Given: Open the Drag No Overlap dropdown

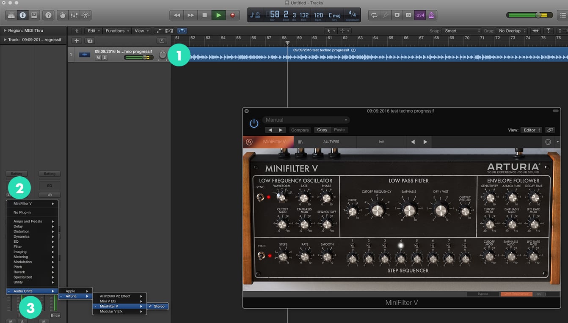Looking at the screenshot, I should [512, 31].
